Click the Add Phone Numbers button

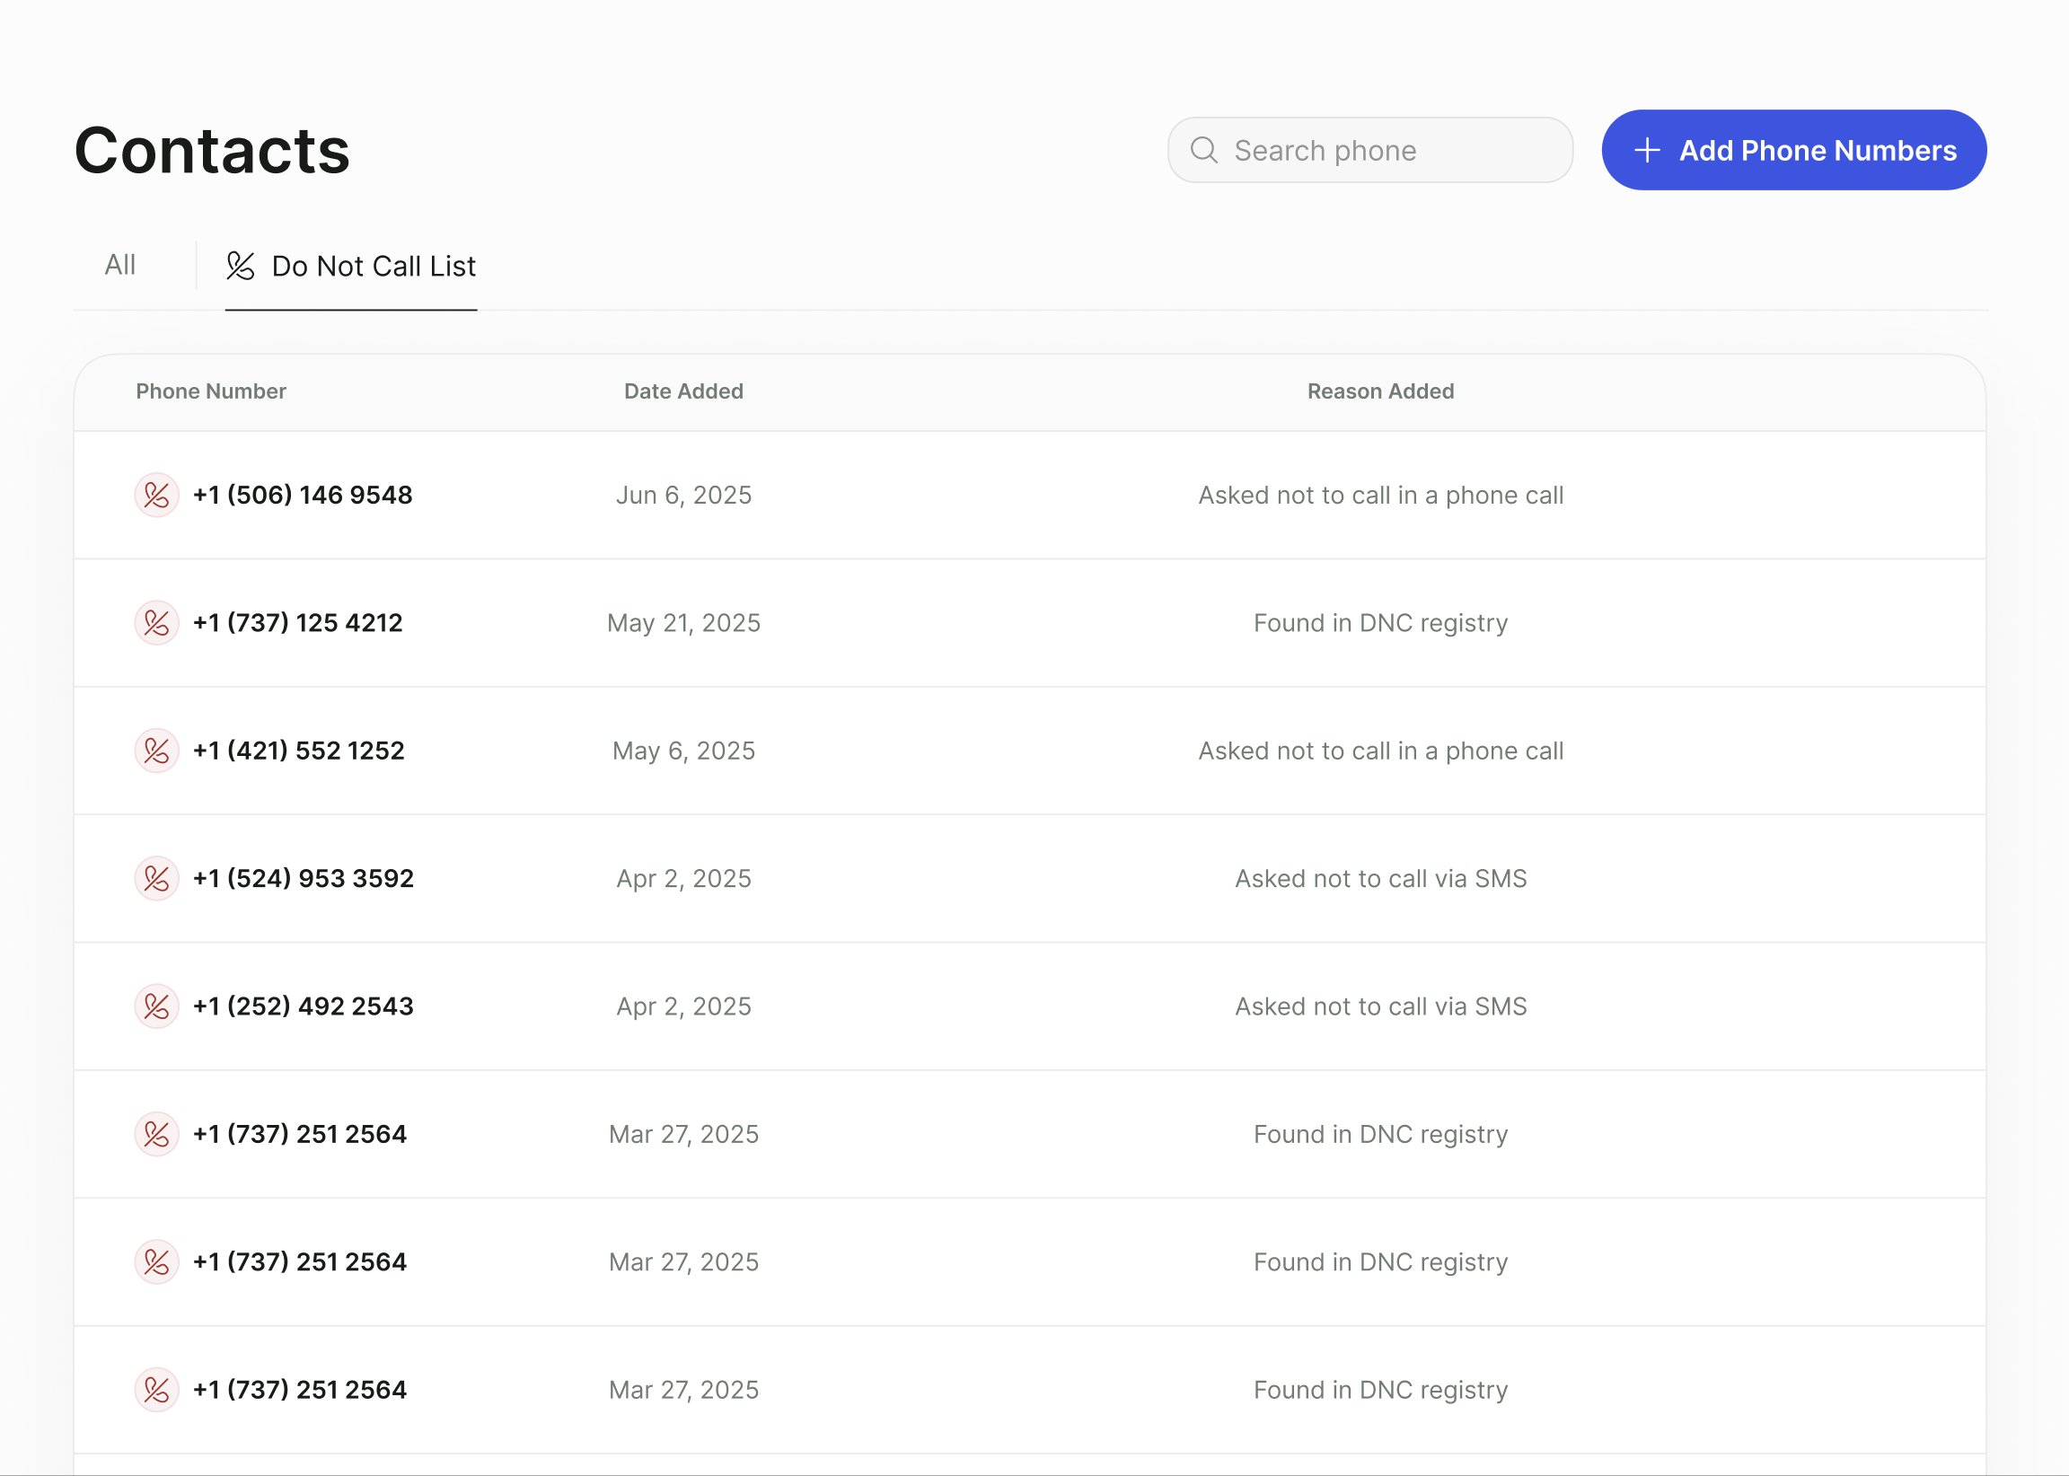coord(1793,150)
